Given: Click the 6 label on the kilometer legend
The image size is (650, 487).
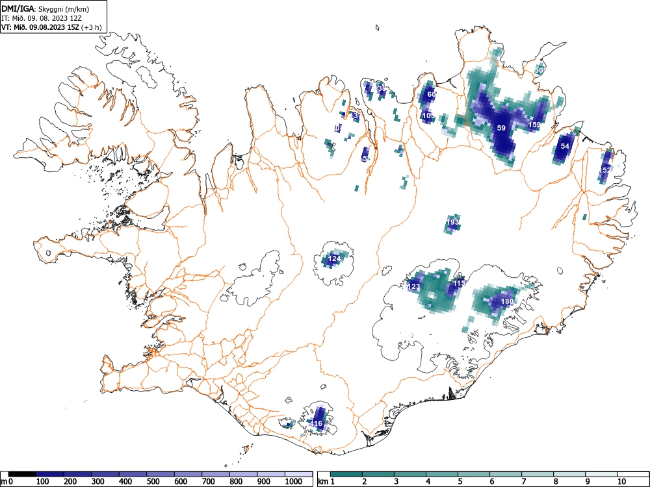Looking at the screenshot, I should [491, 482].
